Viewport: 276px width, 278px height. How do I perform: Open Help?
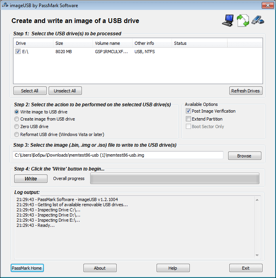(x=173, y=268)
